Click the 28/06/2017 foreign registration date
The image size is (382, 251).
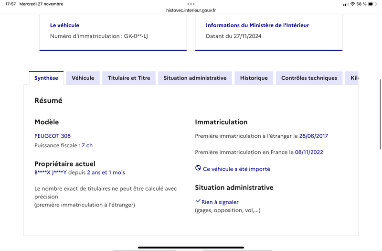(314, 136)
